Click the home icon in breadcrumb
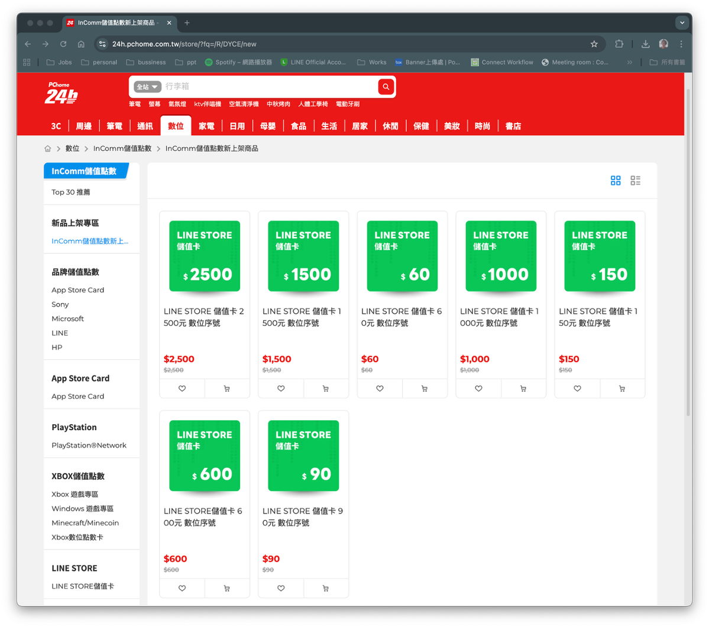This screenshot has width=709, height=627. (47, 148)
